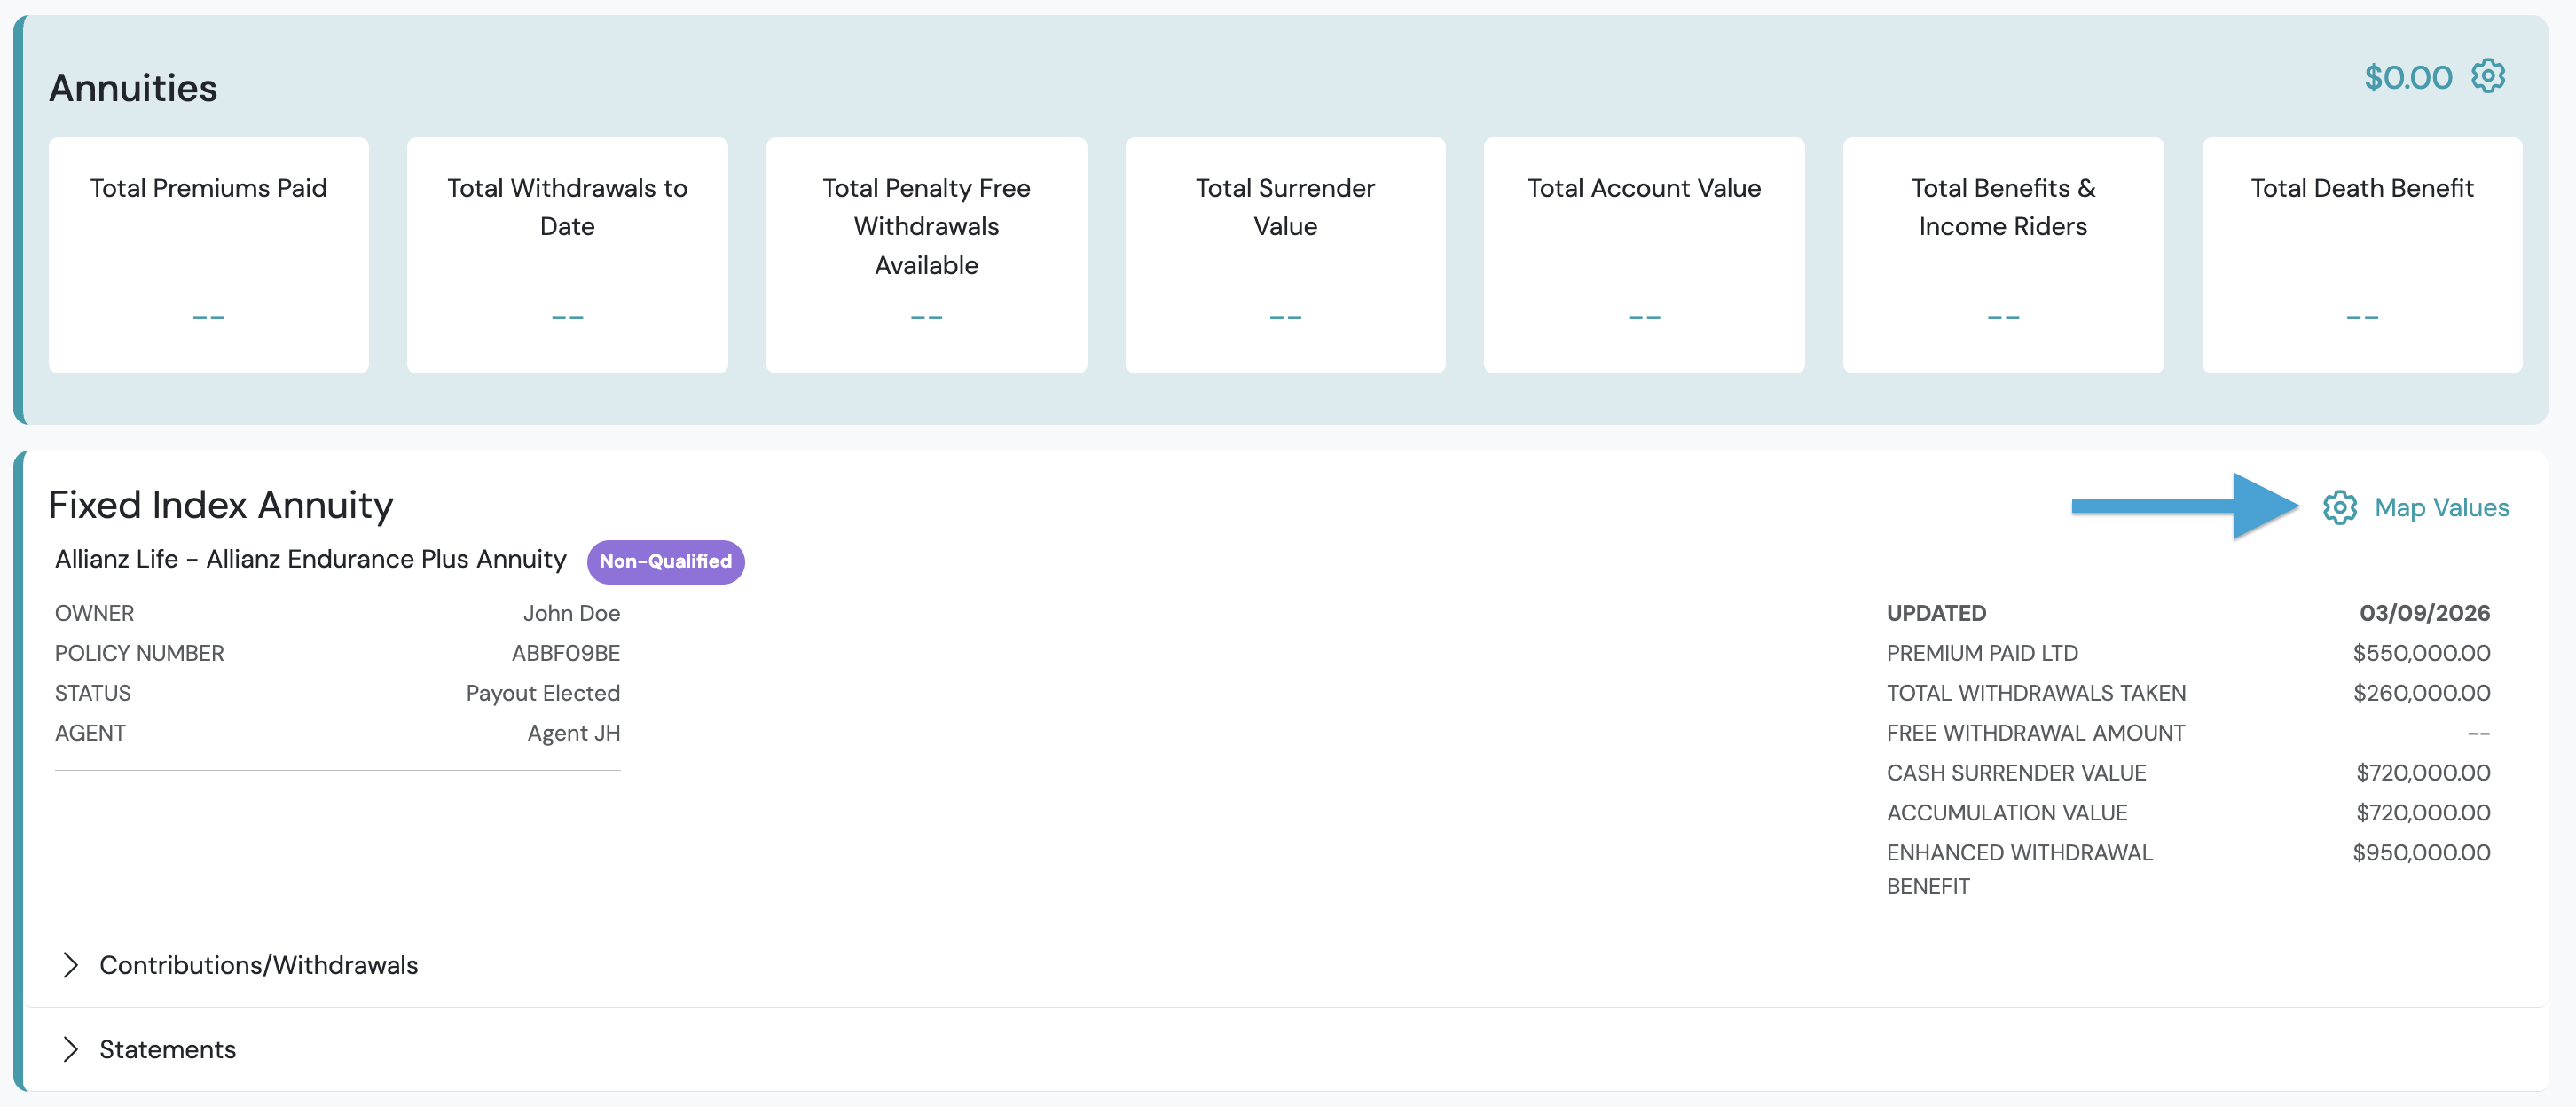
Task: Expand the Statements section
Action: 1285,1049
